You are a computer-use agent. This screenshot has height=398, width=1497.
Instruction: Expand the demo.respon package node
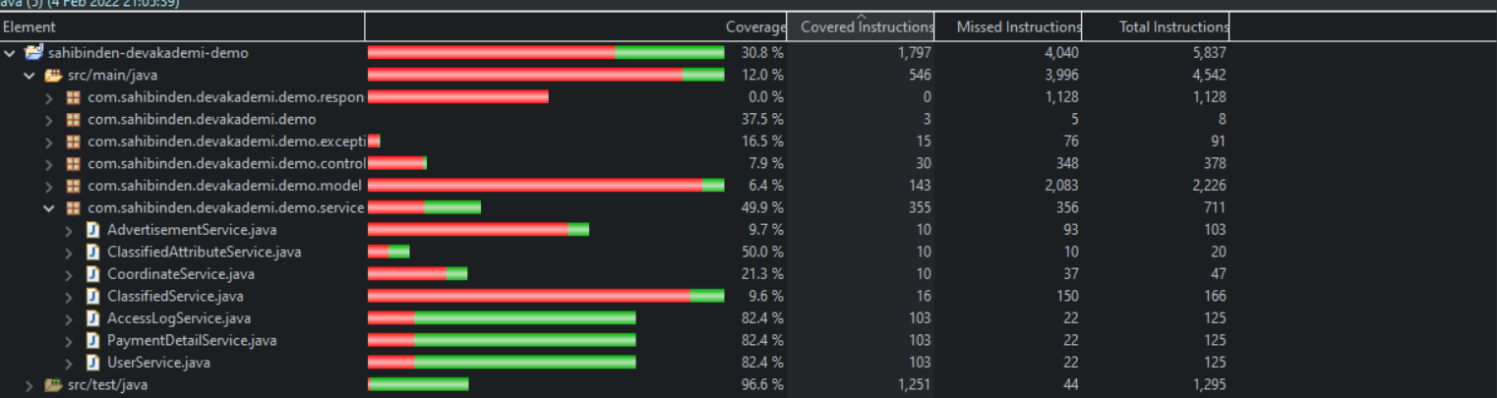coord(48,97)
